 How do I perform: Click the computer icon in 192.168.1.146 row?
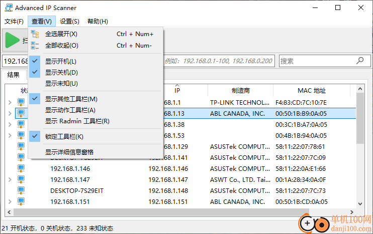coord(21,168)
